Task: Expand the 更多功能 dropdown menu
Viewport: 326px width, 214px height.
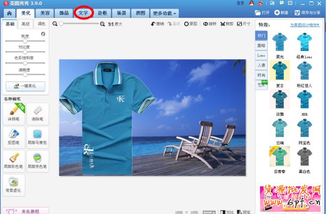Action: coord(165,13)
